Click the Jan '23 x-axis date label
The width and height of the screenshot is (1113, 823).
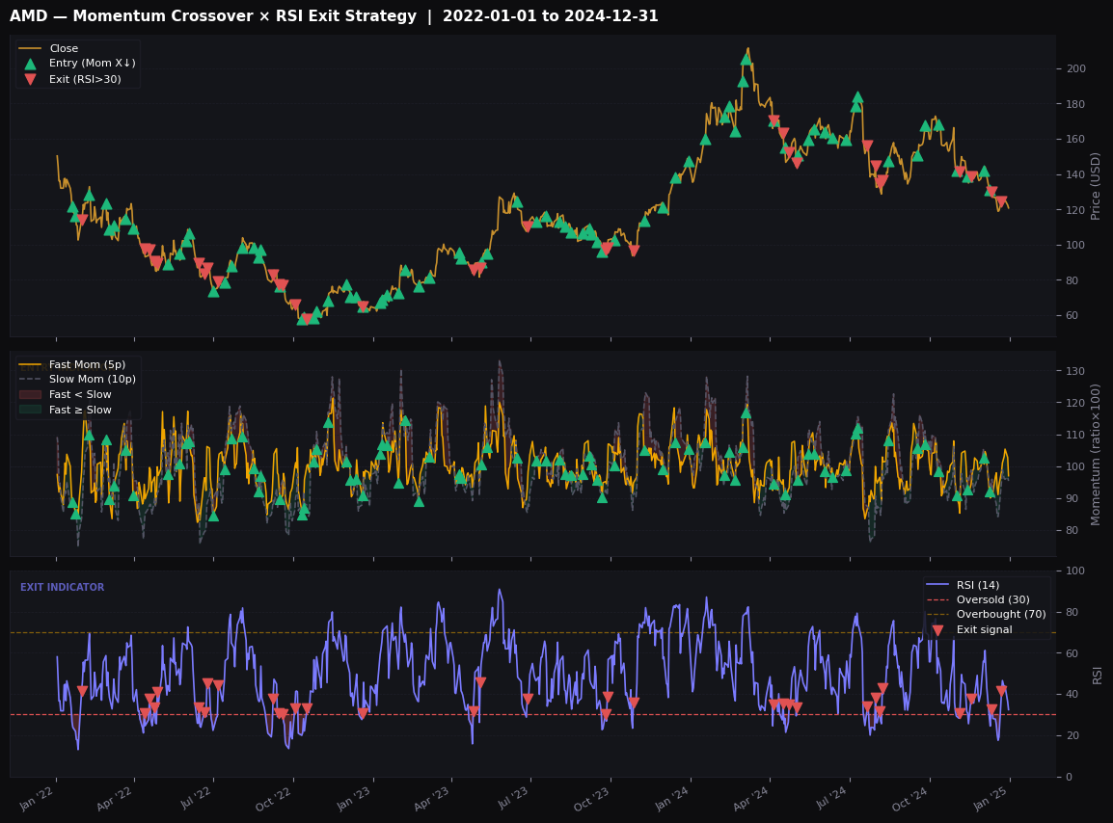[x=354, y=799]
